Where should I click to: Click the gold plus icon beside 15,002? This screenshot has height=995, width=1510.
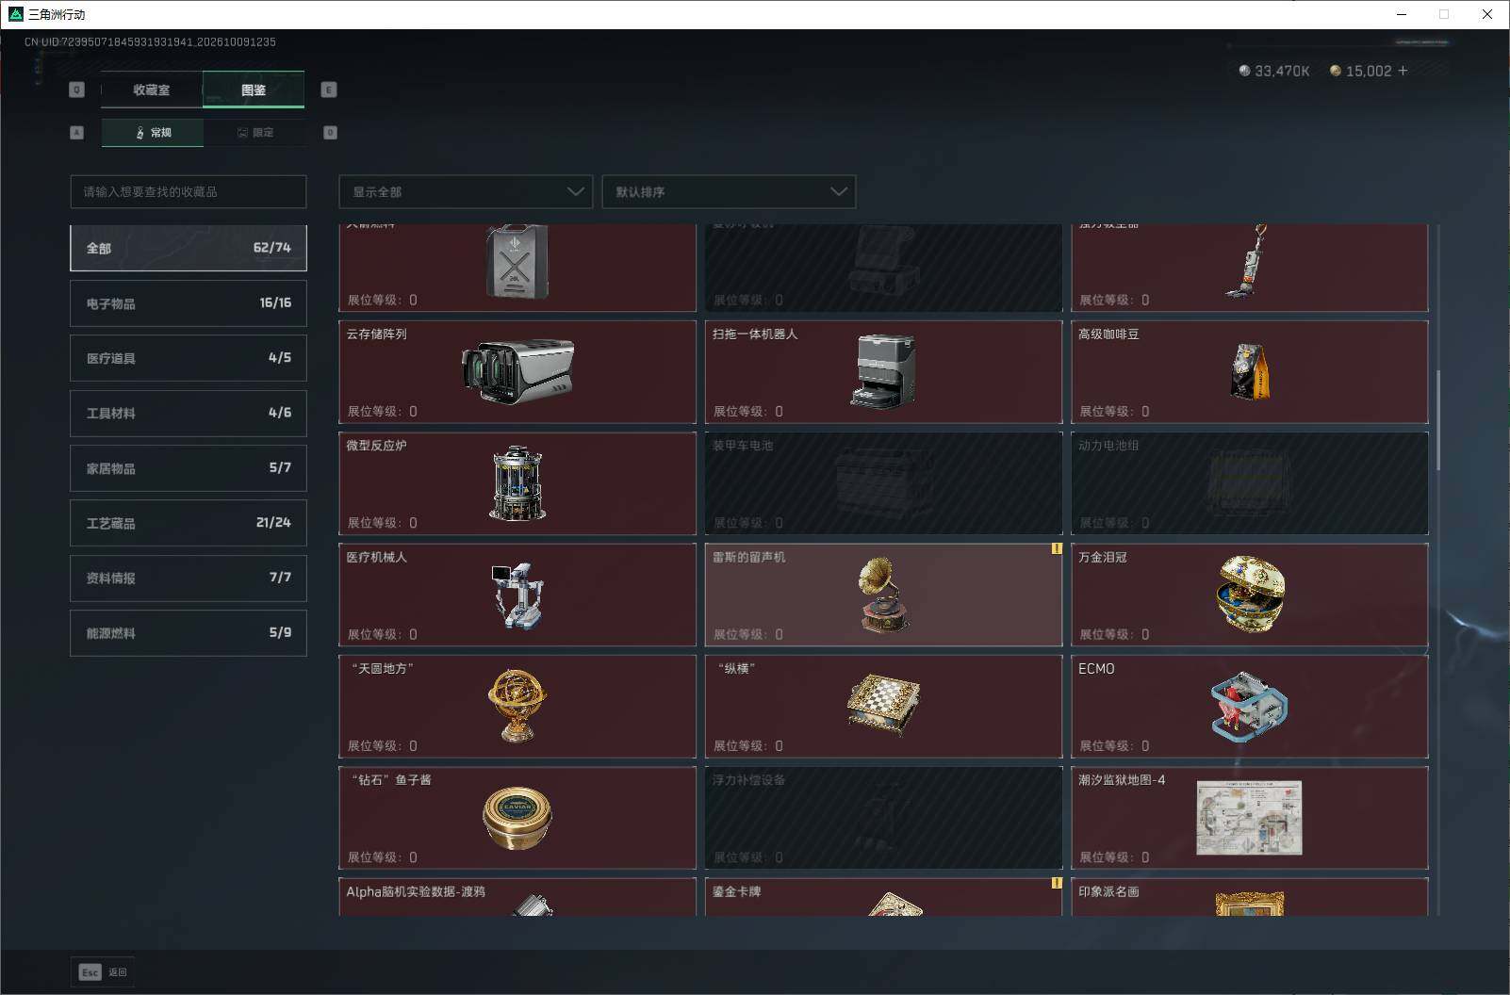coord(1403,71)
